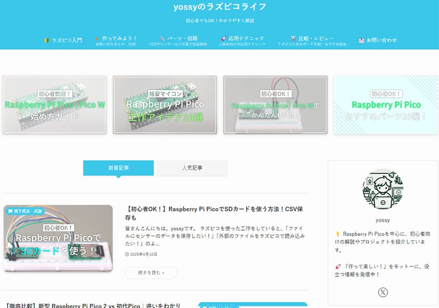Click the yossy profile avatar
The image size is (439, 308).
pos(383,189)
